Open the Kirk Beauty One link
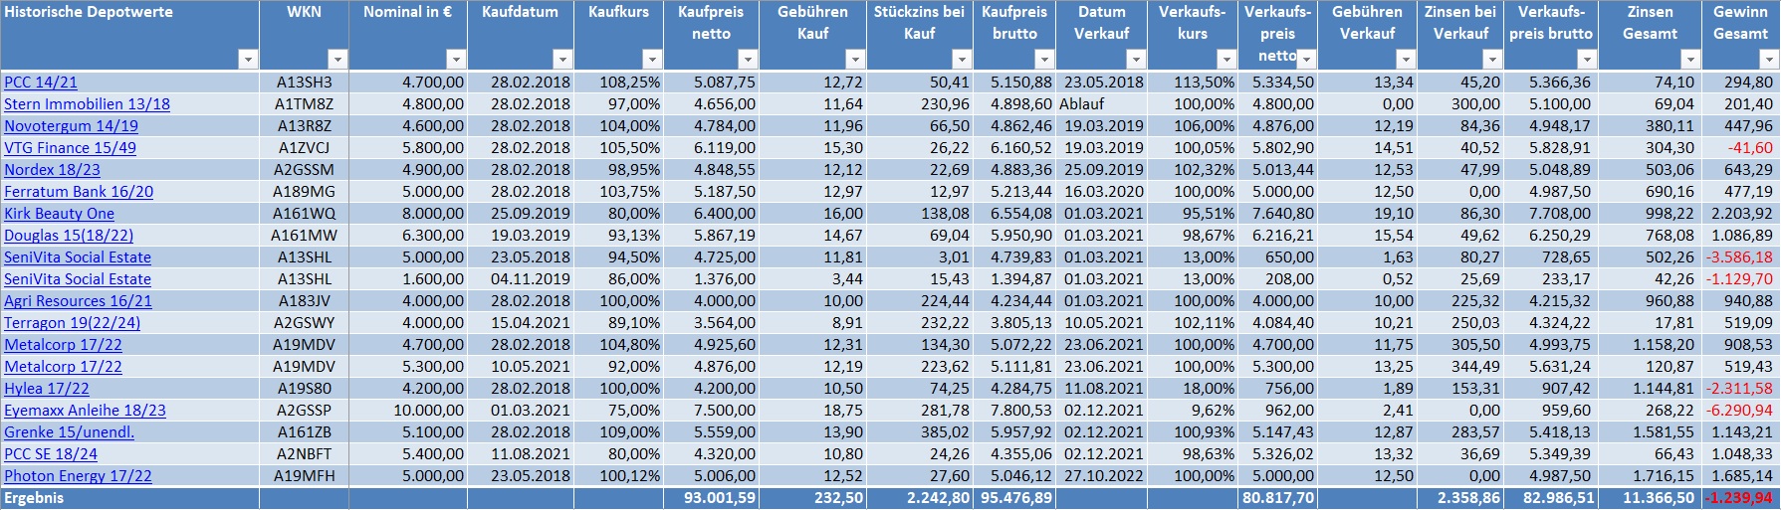This screenshot has width=1781, height=510. pos(59,214)
